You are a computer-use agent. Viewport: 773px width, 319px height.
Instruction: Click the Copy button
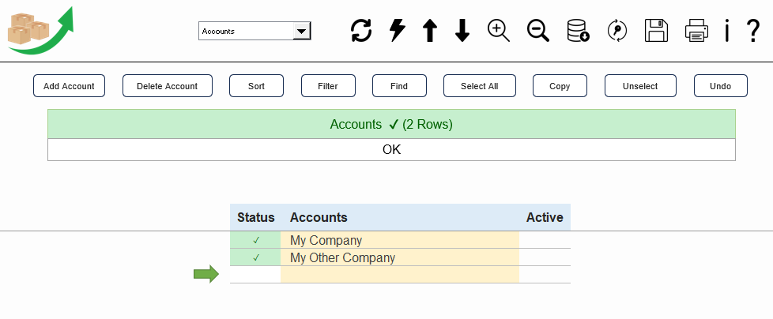coord(560,86)
